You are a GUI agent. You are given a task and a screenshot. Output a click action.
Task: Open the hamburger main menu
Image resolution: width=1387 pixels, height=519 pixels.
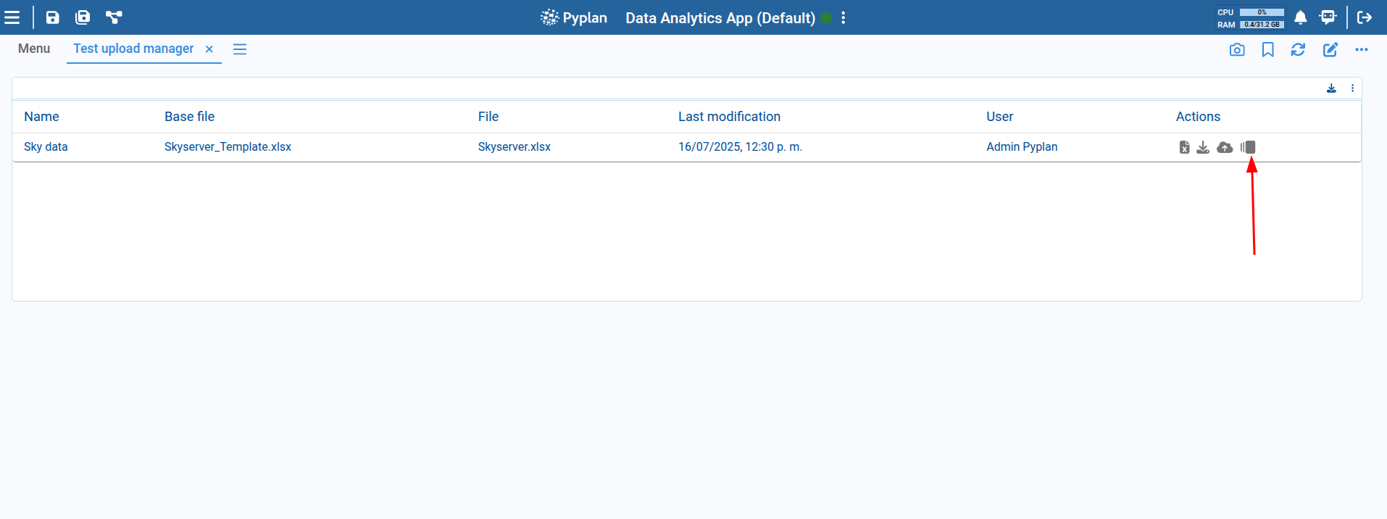12,17
